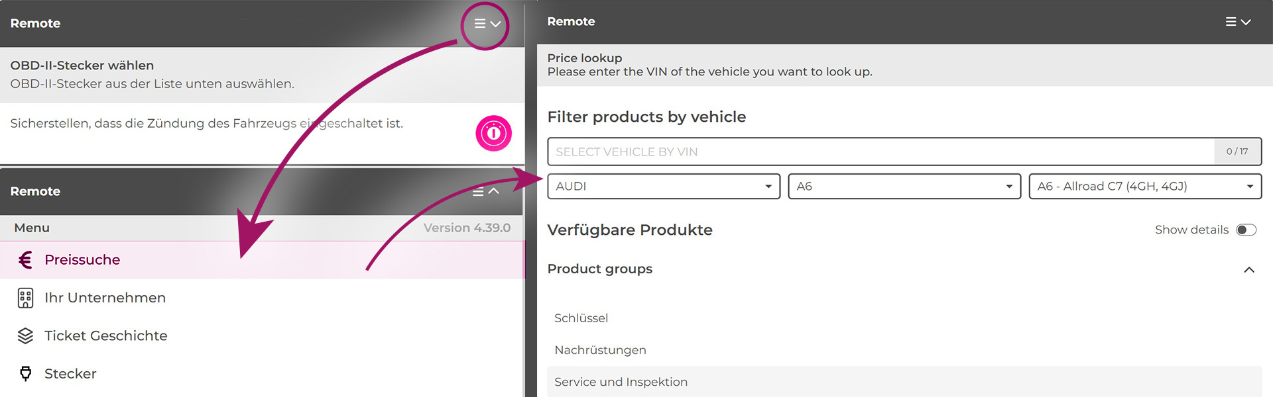Open the A6 - Allroad C7 variant dropdown

(x=1144, y=187)
